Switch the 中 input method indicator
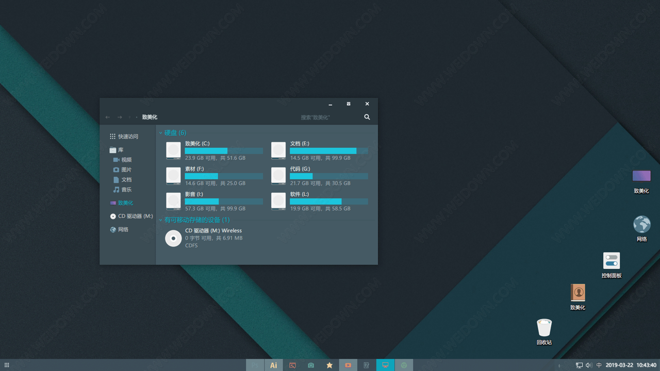Screen dimensions: 660x371 coord(599,365)
